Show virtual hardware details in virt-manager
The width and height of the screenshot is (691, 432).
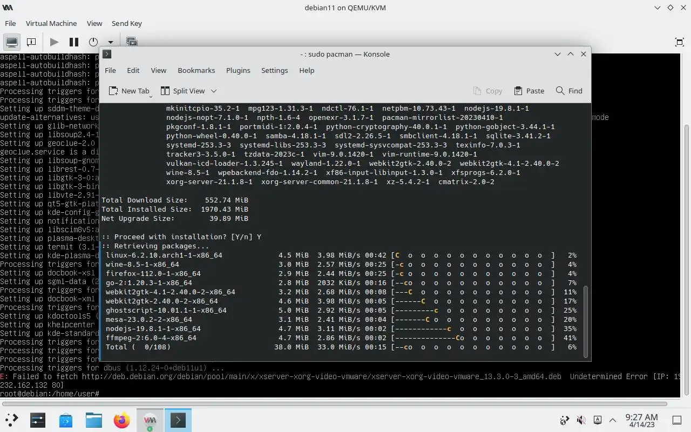(x=31, y=42)
